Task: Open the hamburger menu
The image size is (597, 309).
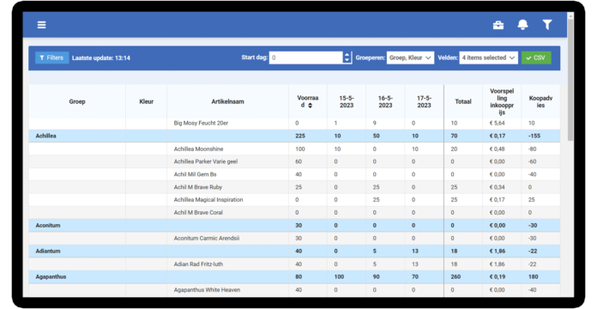Action: click(x=41, y=25)
